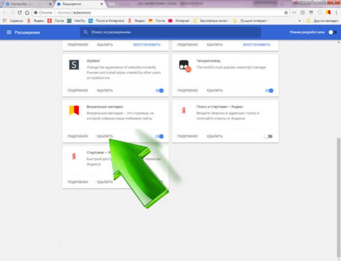Switch to the Настройки tab
This screenshot has height=261, width=341.
pyautogui.click(x=28, y=4)
